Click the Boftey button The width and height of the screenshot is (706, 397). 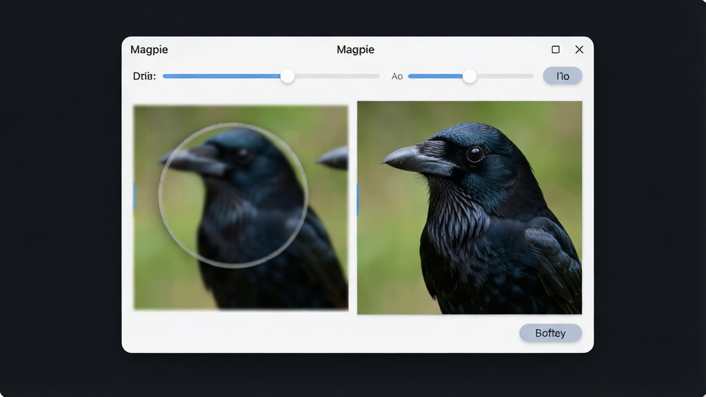(x=550, y=333)
